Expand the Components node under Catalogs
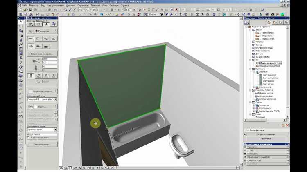This screenshot has width=307, height=172. [x=253, y=87]
